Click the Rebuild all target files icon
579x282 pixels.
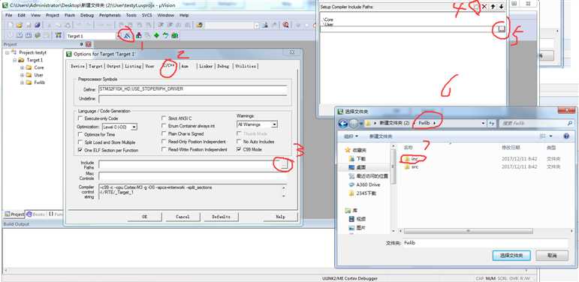click(29, 35)
